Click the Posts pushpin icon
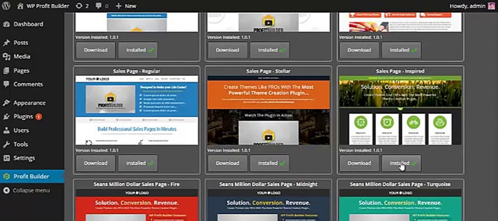 (6, 43)
